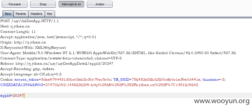
Task: Click the Origin header line
Action: (x=23, y=42)
